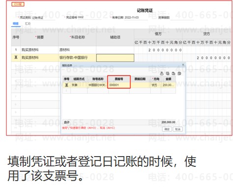This screenshot has width=233, height=187.
Task: Click the lock-shaped icon in 辅助信息 toolbar
Action: point(162,74)
